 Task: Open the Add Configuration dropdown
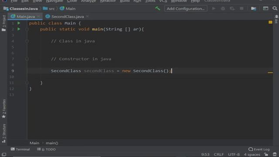click(x=186, y=9)
